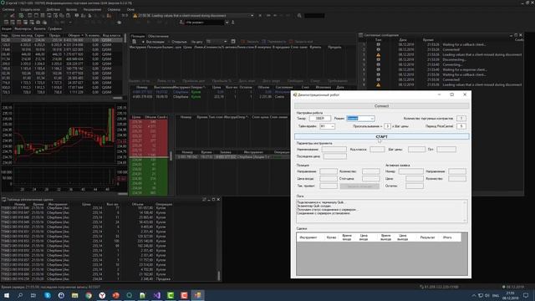This screenshot has height=301, width=535.
Task: Click the Логи text area in the robot window
Action: click(x=381, y=212)
